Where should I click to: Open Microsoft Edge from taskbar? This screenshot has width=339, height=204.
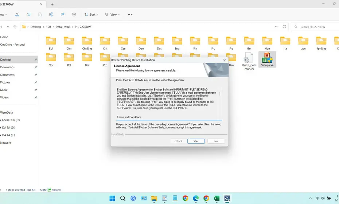click(196, 198)
